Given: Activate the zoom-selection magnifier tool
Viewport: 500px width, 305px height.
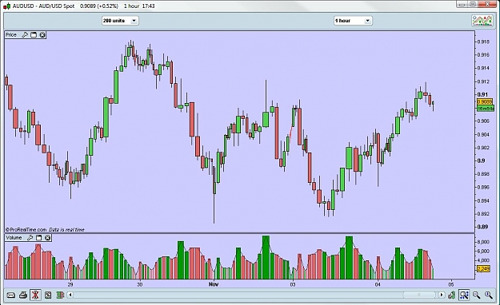Looking at the screenshot, I should coord(464,295).
